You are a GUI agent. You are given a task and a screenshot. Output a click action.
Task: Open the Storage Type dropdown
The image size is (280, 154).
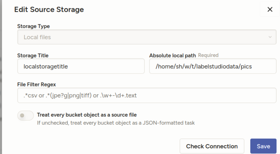(x=147, y=37)
